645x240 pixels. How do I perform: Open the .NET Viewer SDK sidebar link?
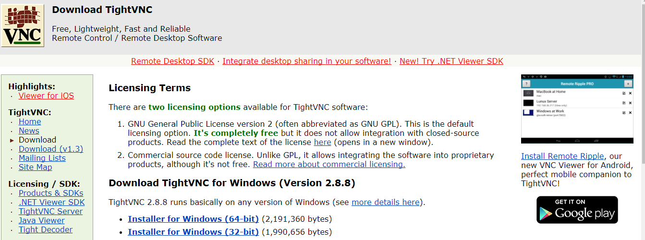(51, 202)
